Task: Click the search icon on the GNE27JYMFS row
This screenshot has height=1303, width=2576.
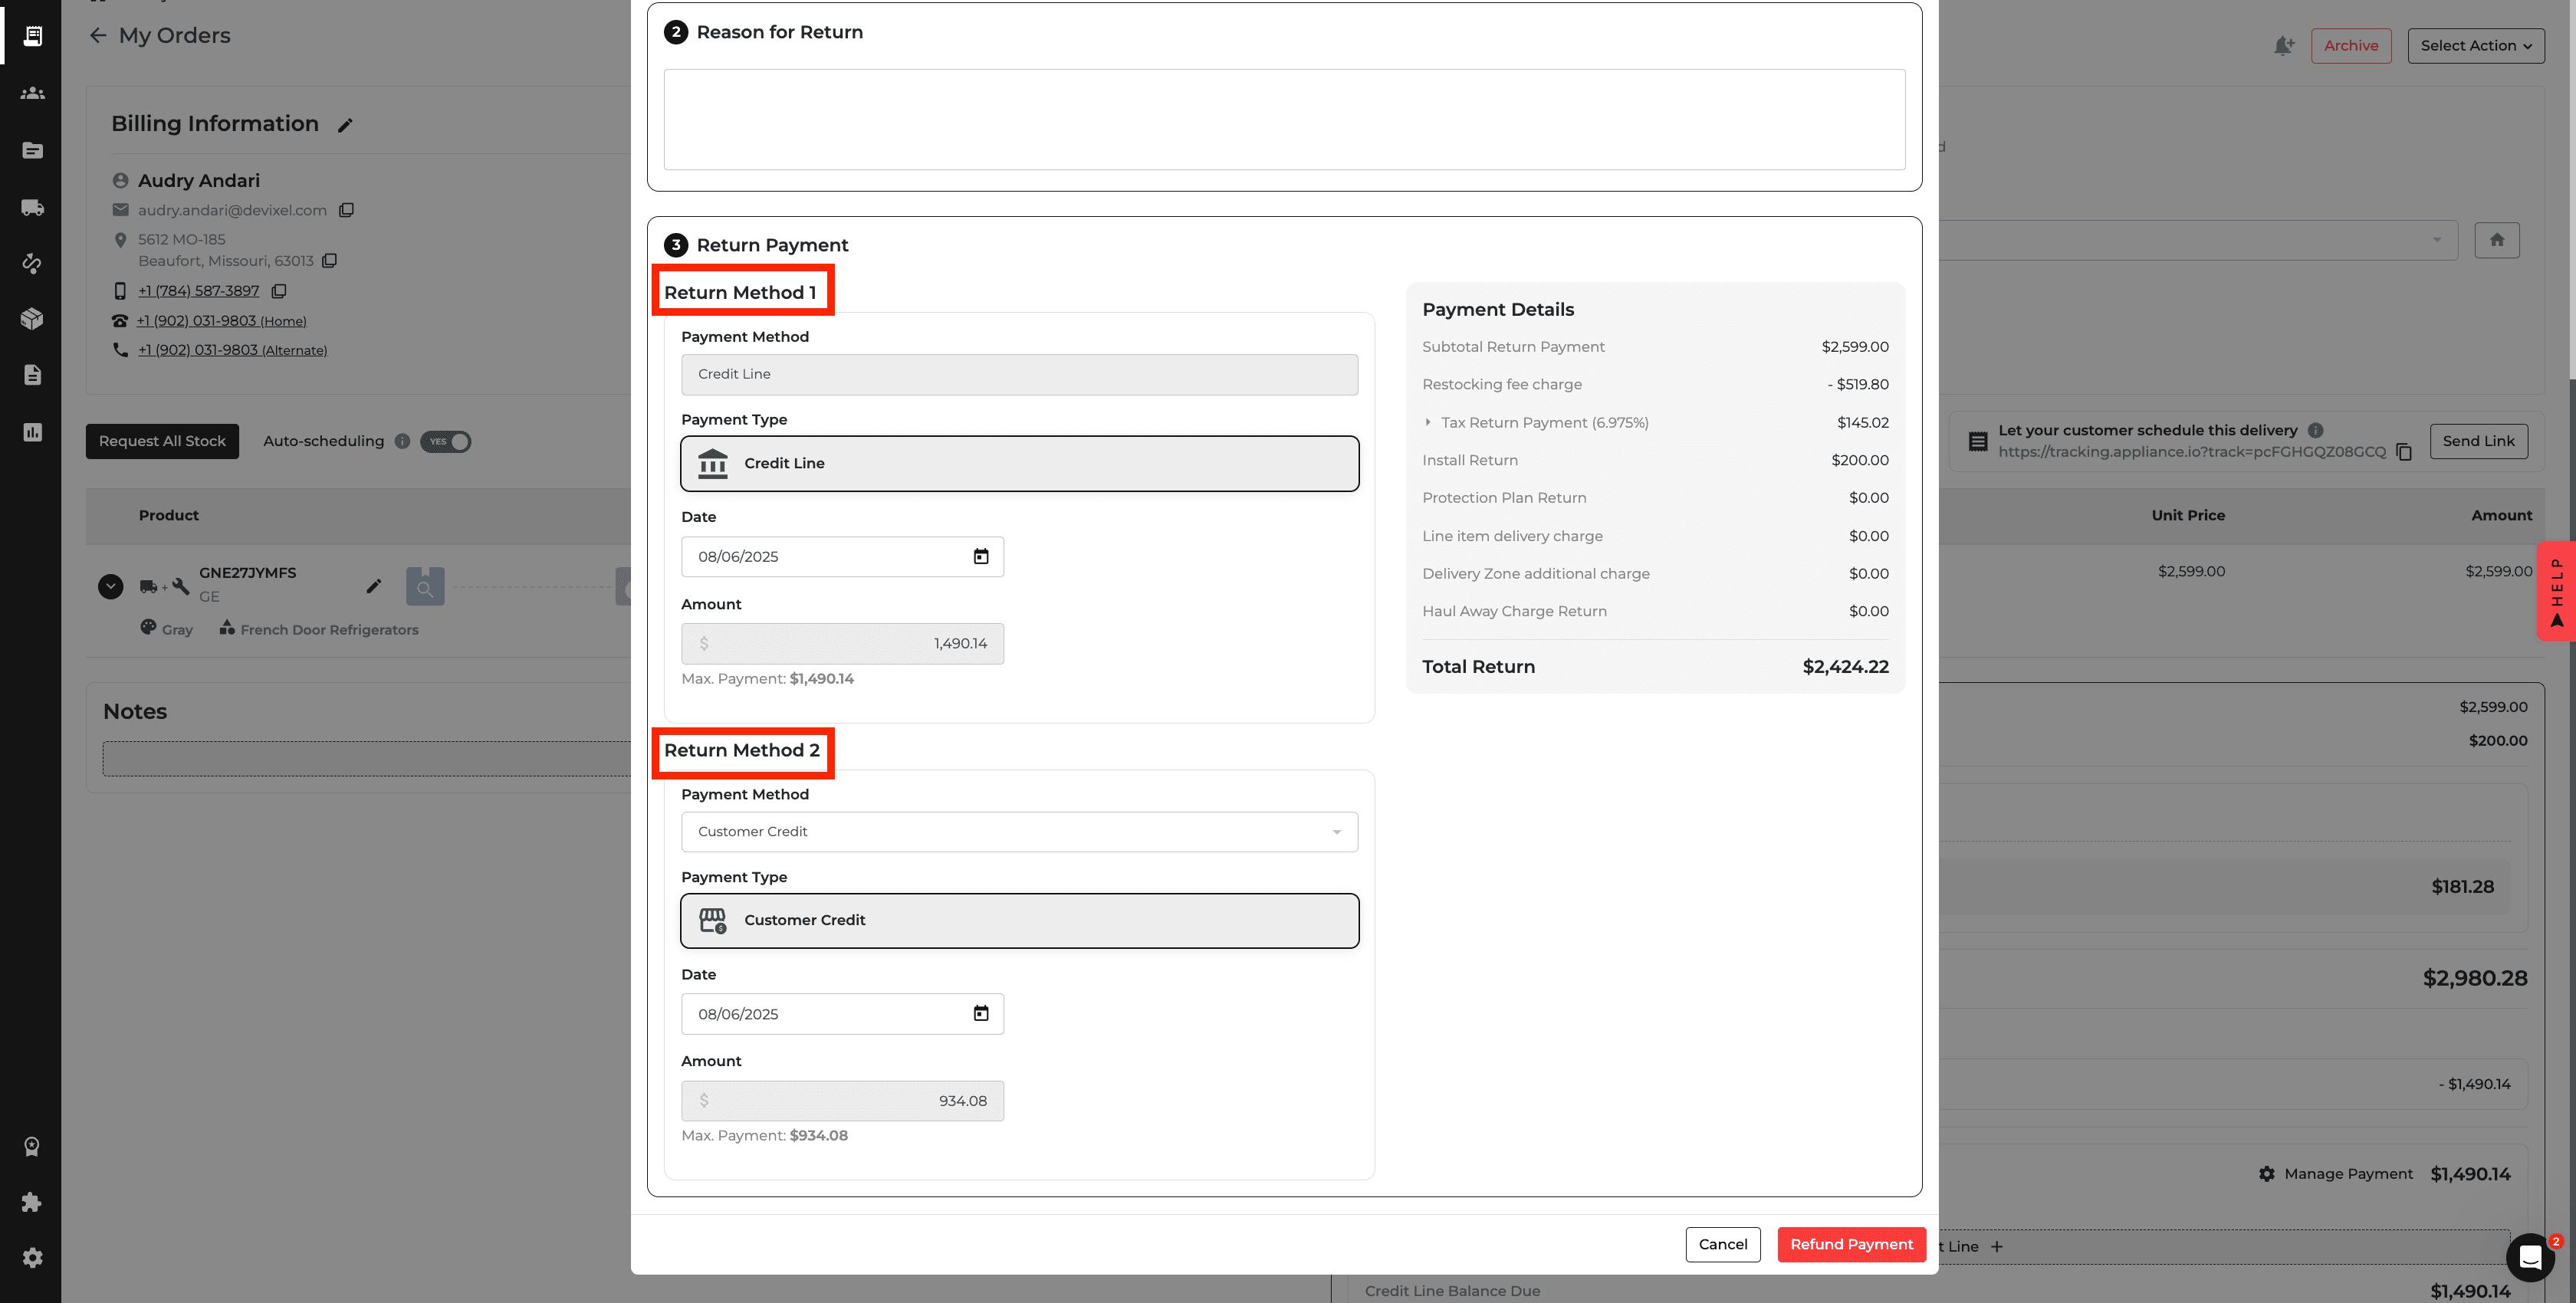Action: (425, 587)
